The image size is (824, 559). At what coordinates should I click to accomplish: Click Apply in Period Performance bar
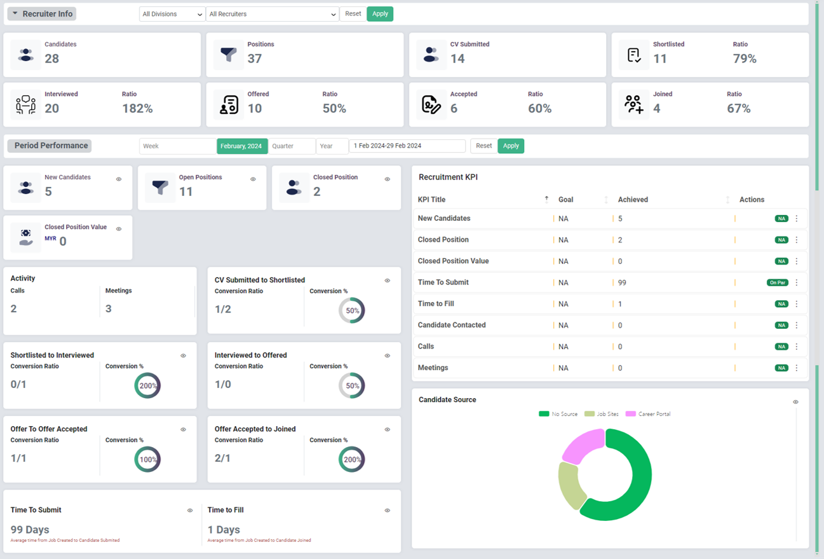[x=511, y=146]
